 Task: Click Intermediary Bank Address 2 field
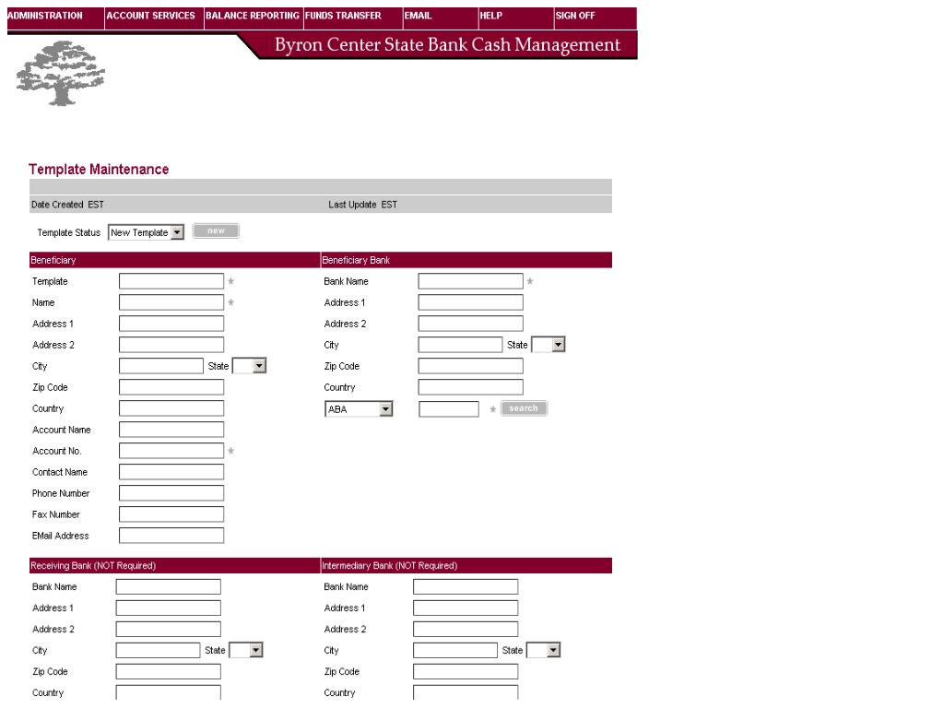point(466,629)
